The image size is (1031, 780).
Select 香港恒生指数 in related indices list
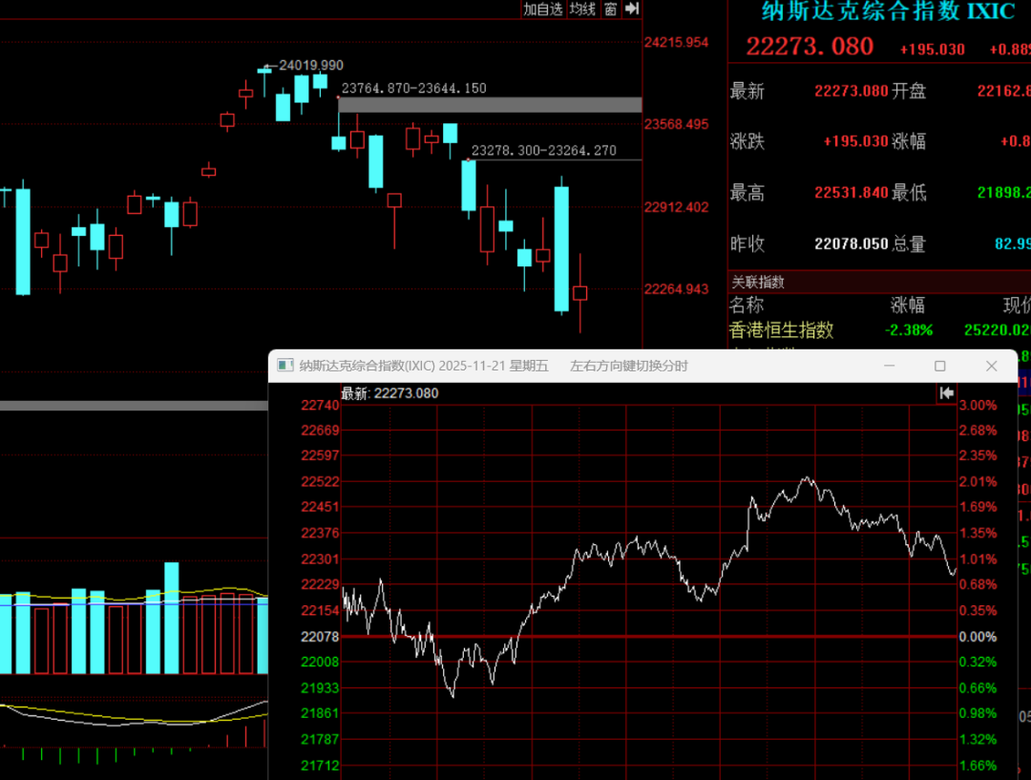(x=781, y=329)
